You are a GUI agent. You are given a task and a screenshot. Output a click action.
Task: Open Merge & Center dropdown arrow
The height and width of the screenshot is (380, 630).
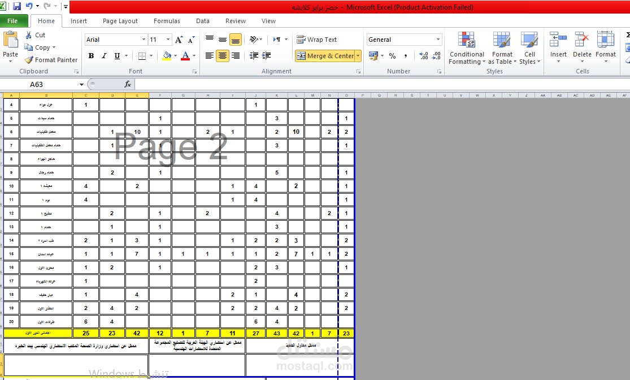pos(358,56)
